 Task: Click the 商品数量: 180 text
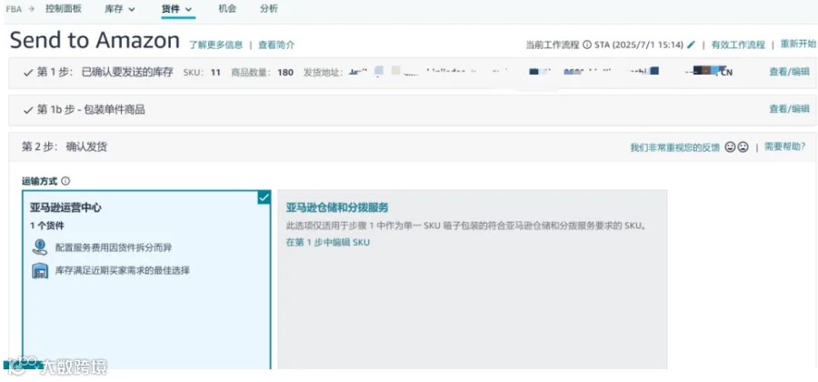pos(263,73)
